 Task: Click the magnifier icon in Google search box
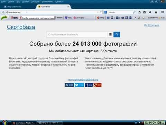[x=134, y=12]
